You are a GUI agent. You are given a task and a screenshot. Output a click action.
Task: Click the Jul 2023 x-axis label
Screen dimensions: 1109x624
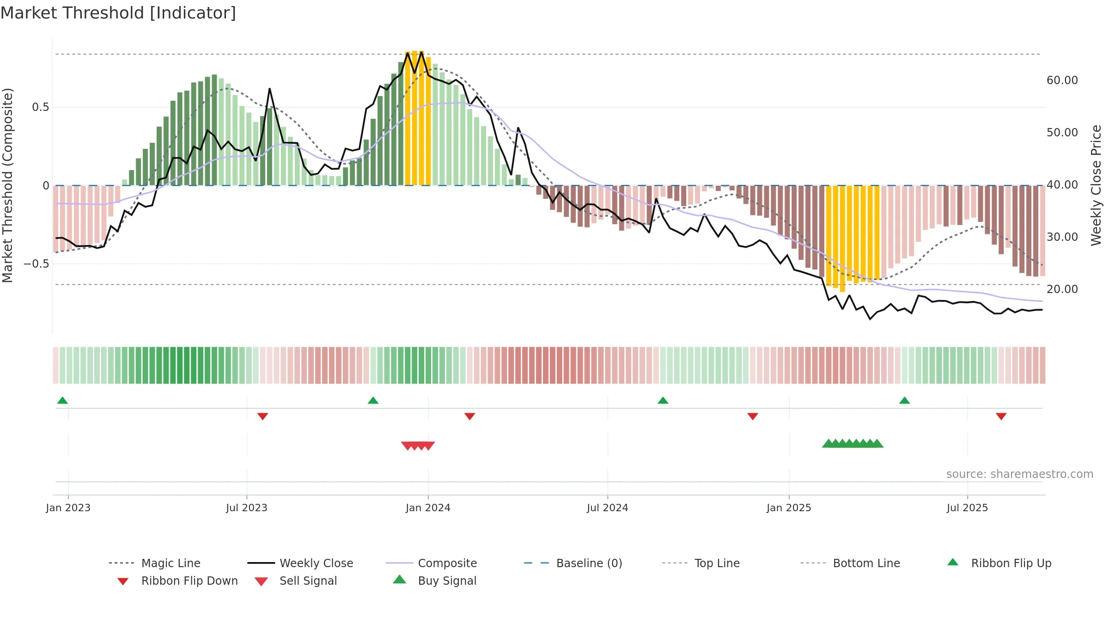click(x=247, y=508)
